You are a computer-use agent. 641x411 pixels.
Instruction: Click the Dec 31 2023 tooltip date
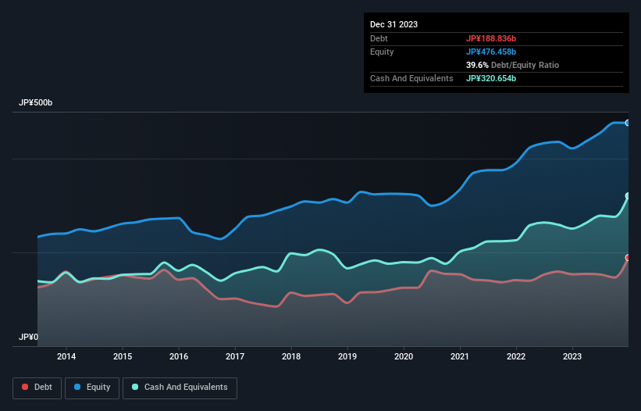coord(394,24)
